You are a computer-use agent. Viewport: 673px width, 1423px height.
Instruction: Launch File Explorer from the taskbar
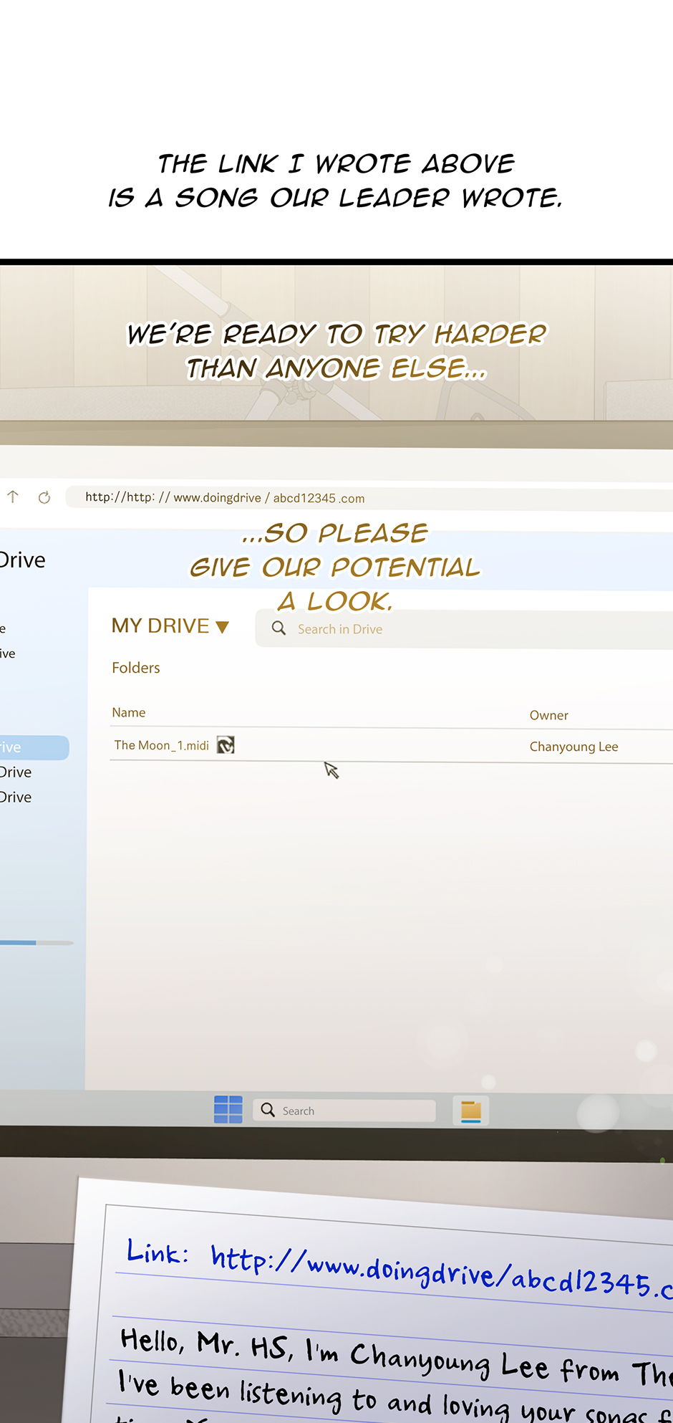click(470, 1111)
